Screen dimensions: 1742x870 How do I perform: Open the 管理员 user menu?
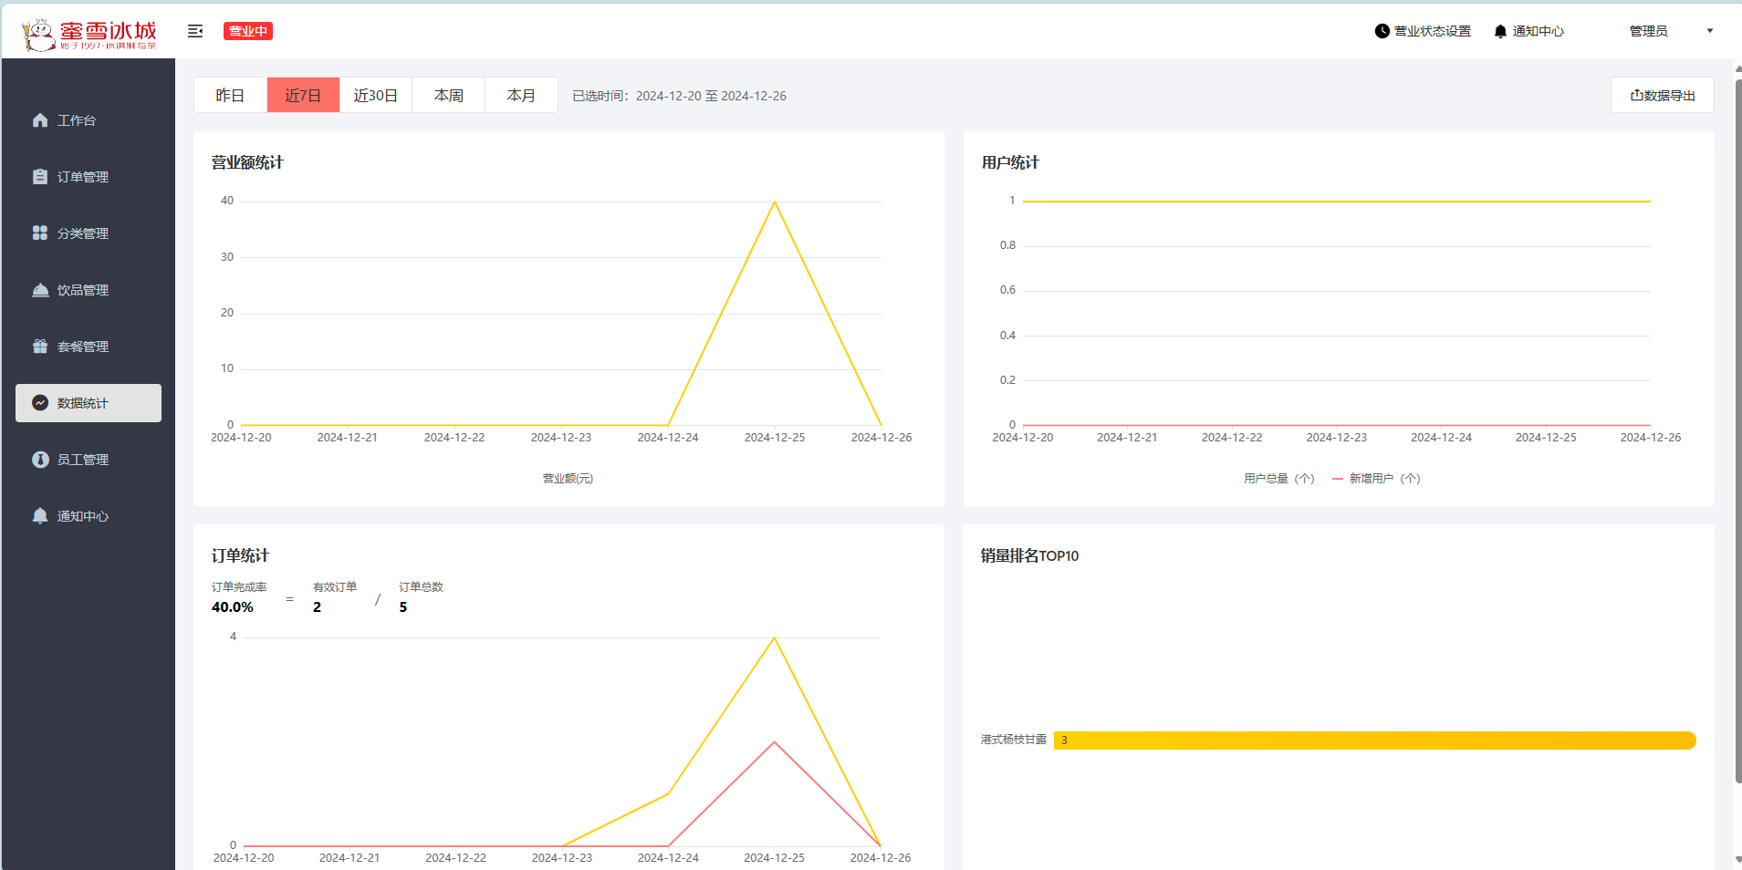[1648, 31]
